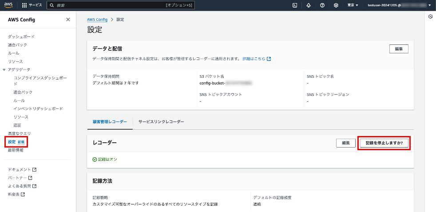436x212 pixels.
Task: Open the right-side info panel icon
Action: click(430, 17)
